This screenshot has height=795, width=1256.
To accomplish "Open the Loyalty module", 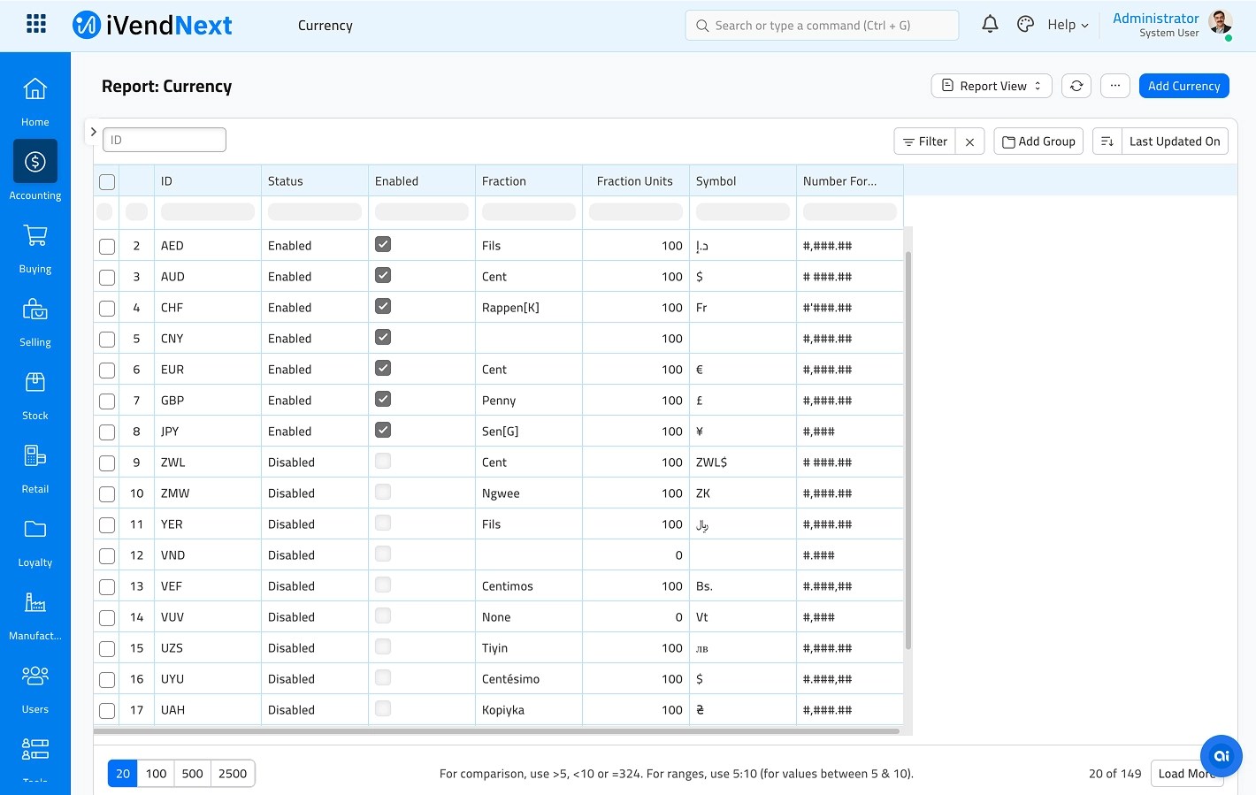I will pyautogui.click(x=35, y=542).
